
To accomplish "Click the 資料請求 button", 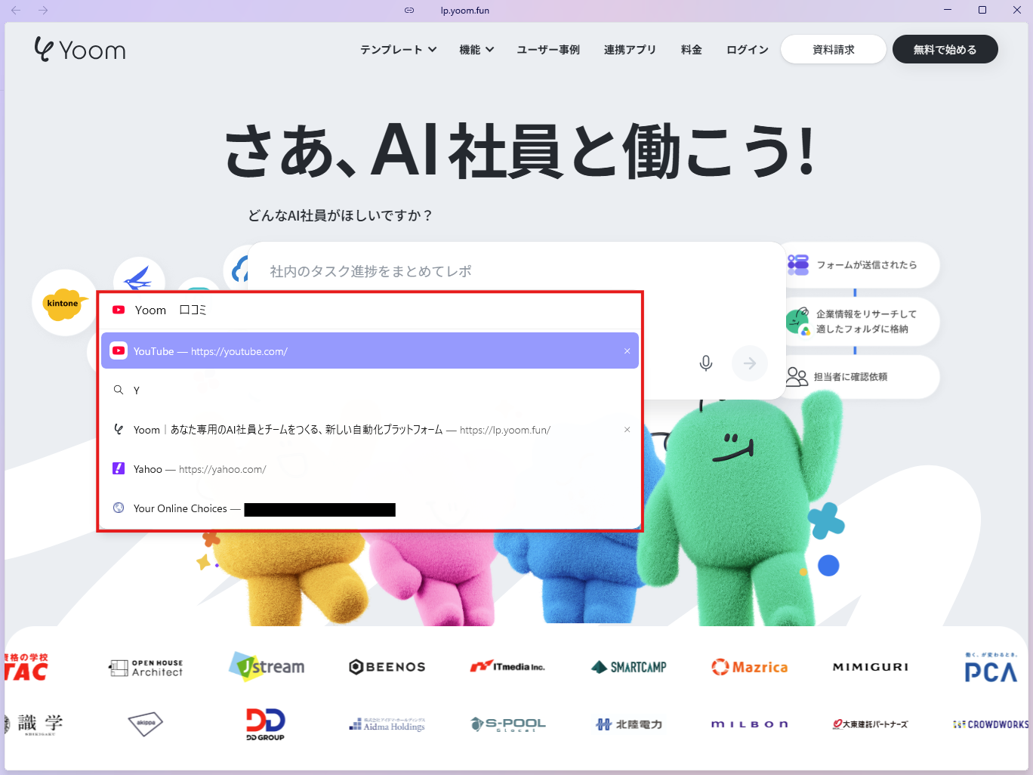I will pyautogui.click(x=834, y=50).
